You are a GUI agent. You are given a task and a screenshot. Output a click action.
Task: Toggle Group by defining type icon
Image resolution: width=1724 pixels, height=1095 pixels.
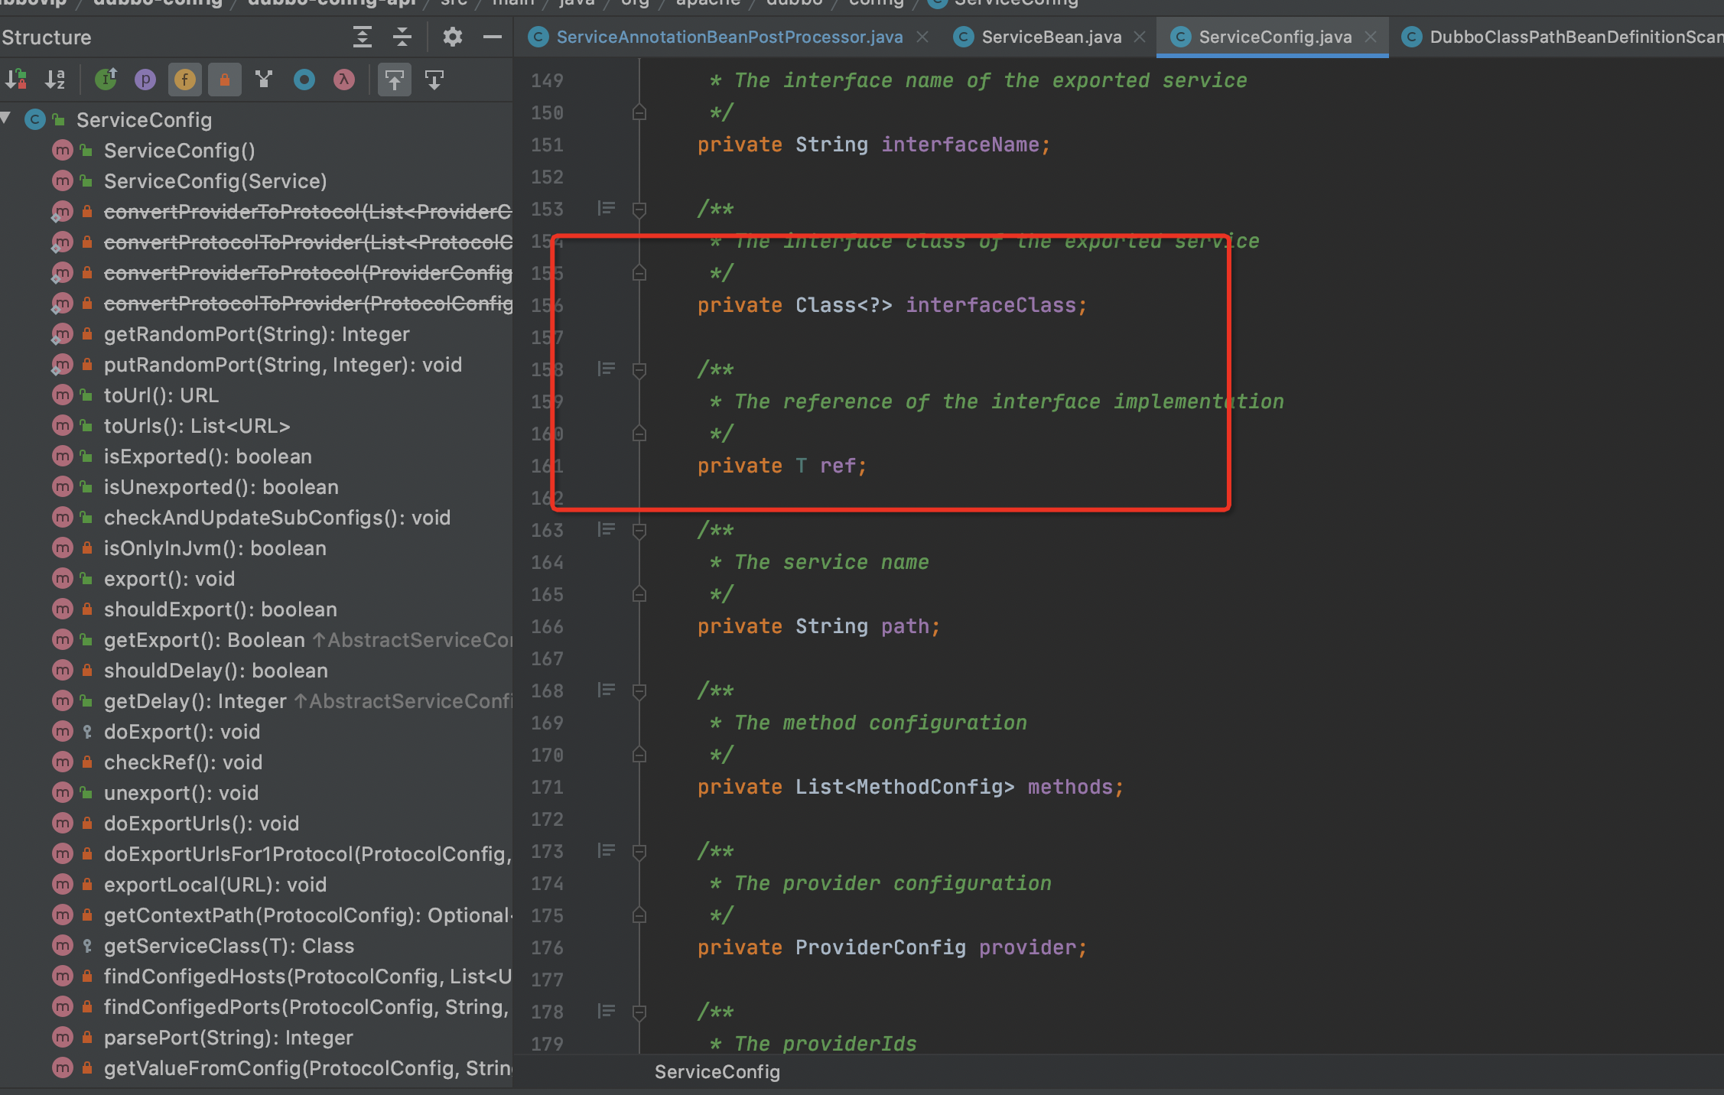pos(265,80)
